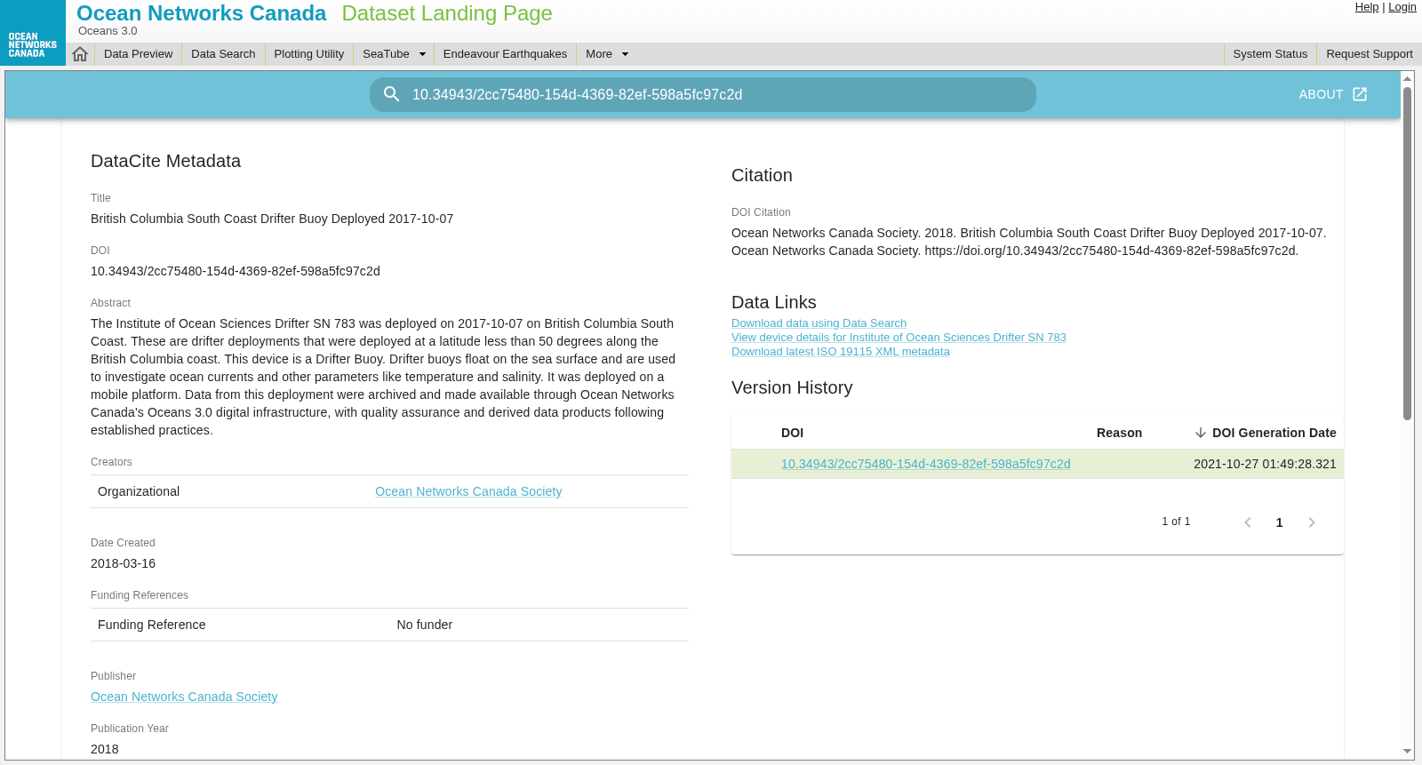1422x765 pixels.
Task: Click the ABOUT button
Action: click(x=1333, y=94)
